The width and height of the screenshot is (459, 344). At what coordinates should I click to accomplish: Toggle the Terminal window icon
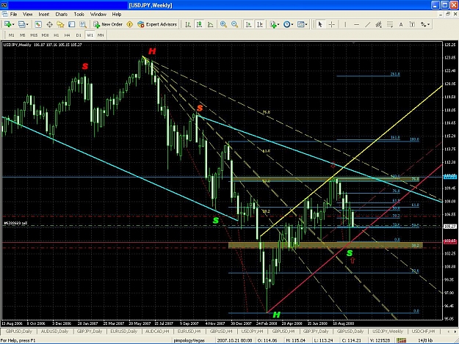72,24
